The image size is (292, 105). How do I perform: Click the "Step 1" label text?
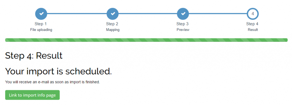tap(40, 24)
